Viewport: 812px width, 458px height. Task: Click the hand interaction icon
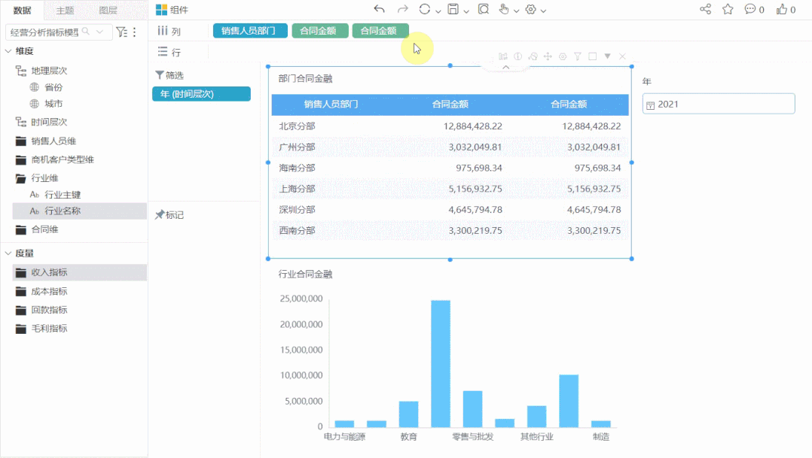click(x=504, y=9)
